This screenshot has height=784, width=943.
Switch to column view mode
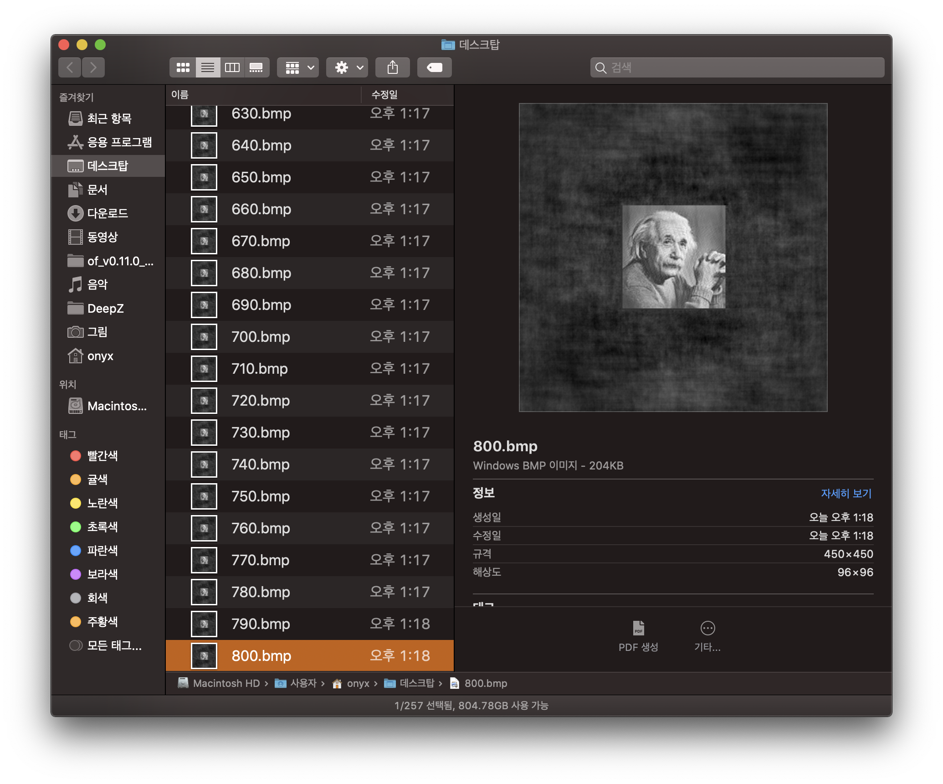tap(232, 68)
